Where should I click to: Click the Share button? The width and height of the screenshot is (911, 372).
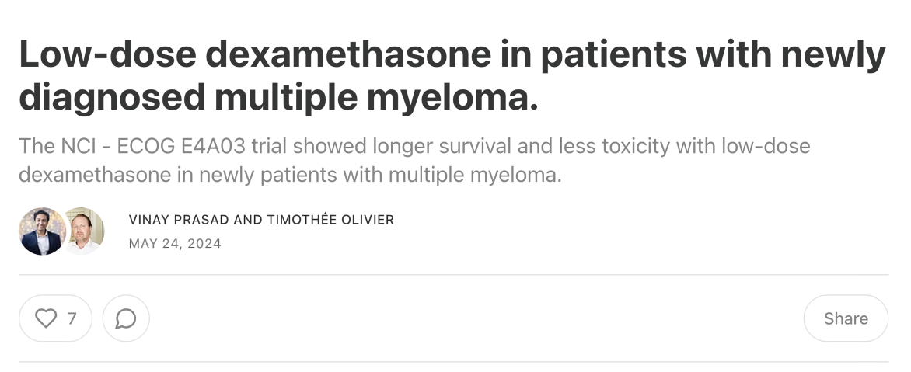846,318
